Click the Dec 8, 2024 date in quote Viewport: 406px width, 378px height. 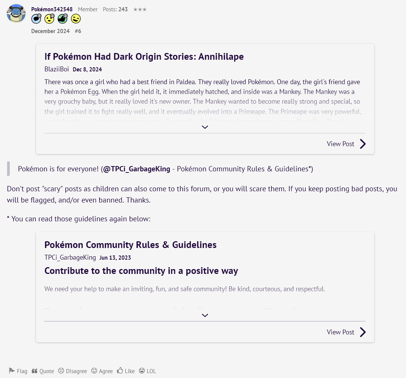(x=87, y=70)
